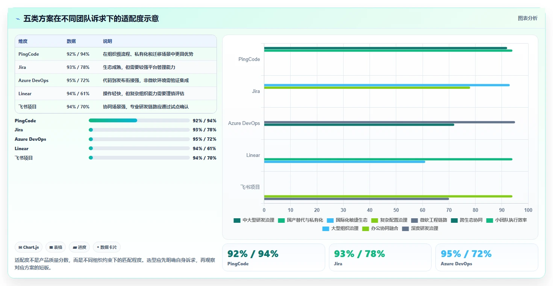The image size is (553, 286).
Task: Click the footnote text starting with 适配度不是产品质量分数
Action: tap(115, 264)
